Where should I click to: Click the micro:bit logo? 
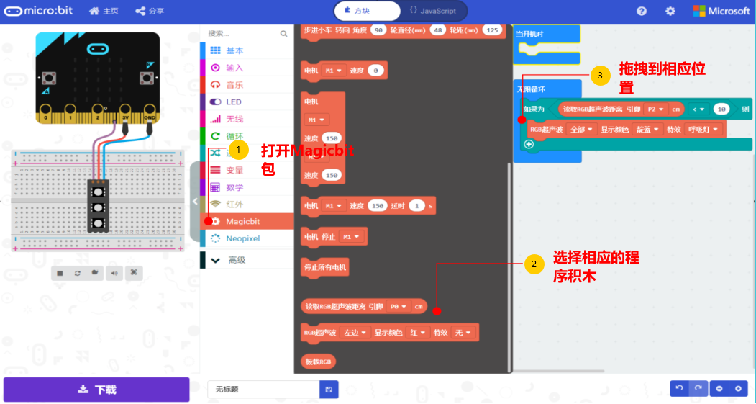[39, 11]
